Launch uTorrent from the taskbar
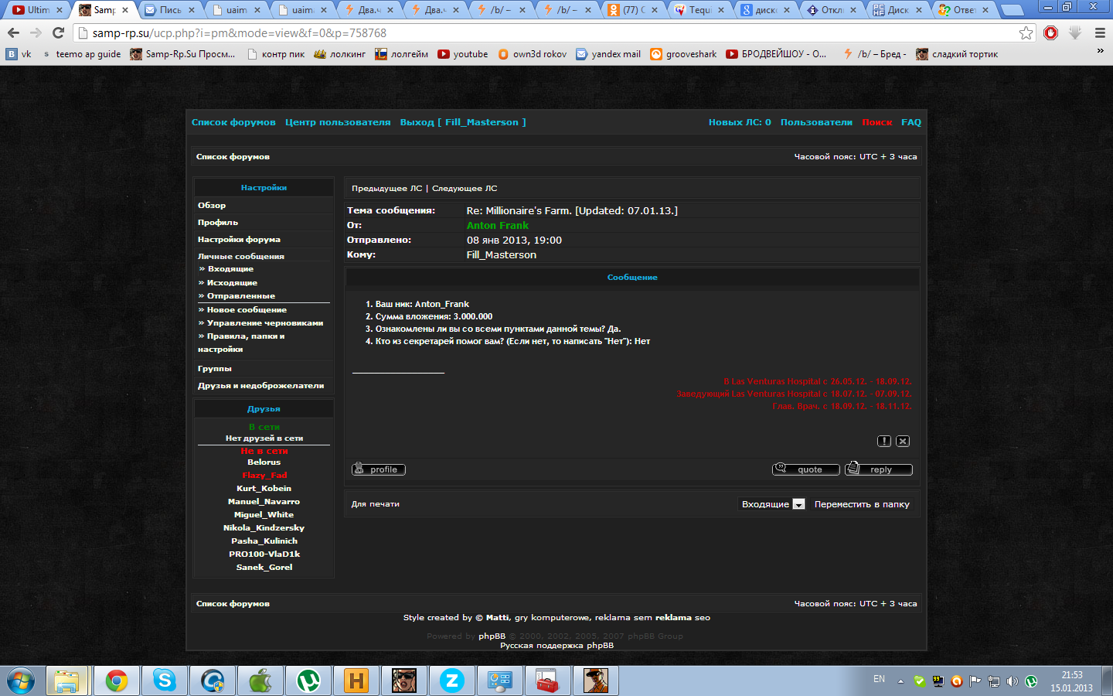The width and height of the screenshot is (1113, 696). click(x=308, y=681)
